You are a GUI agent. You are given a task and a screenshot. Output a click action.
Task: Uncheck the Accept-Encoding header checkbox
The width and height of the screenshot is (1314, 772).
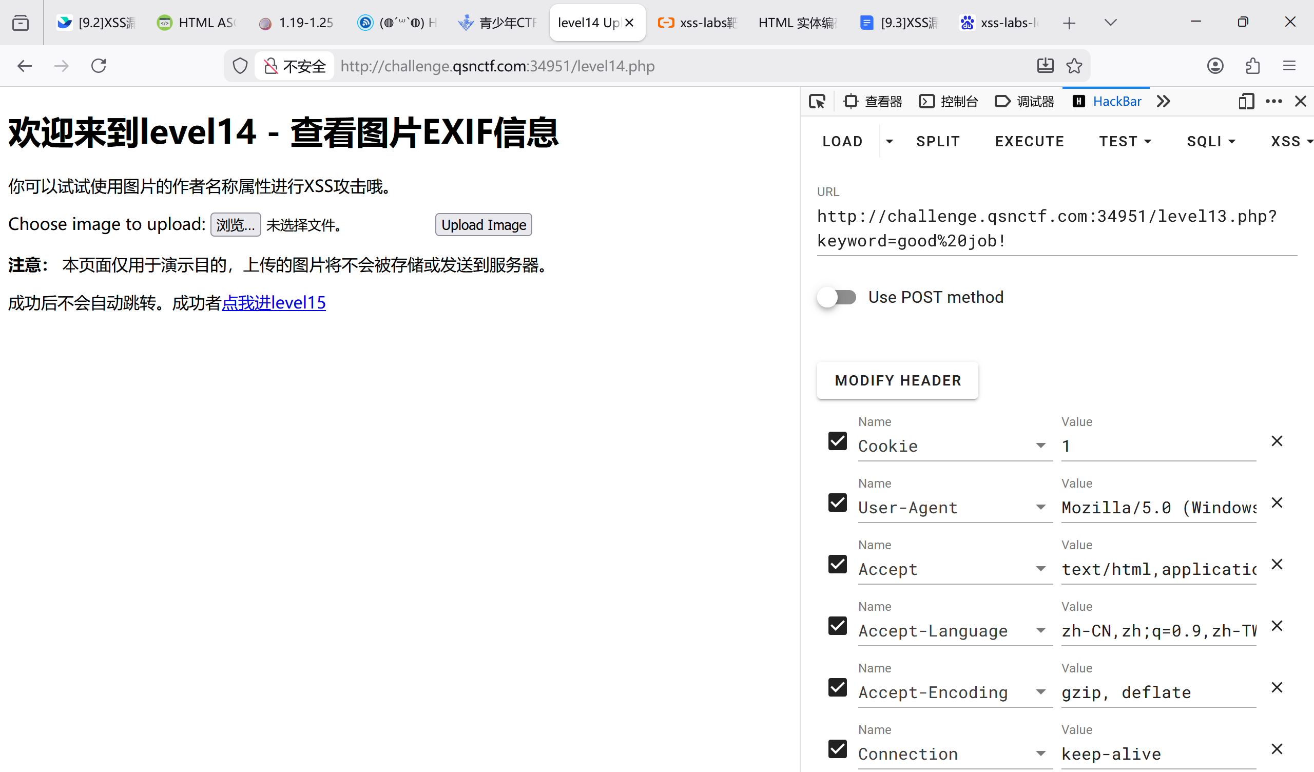(837, 687)
